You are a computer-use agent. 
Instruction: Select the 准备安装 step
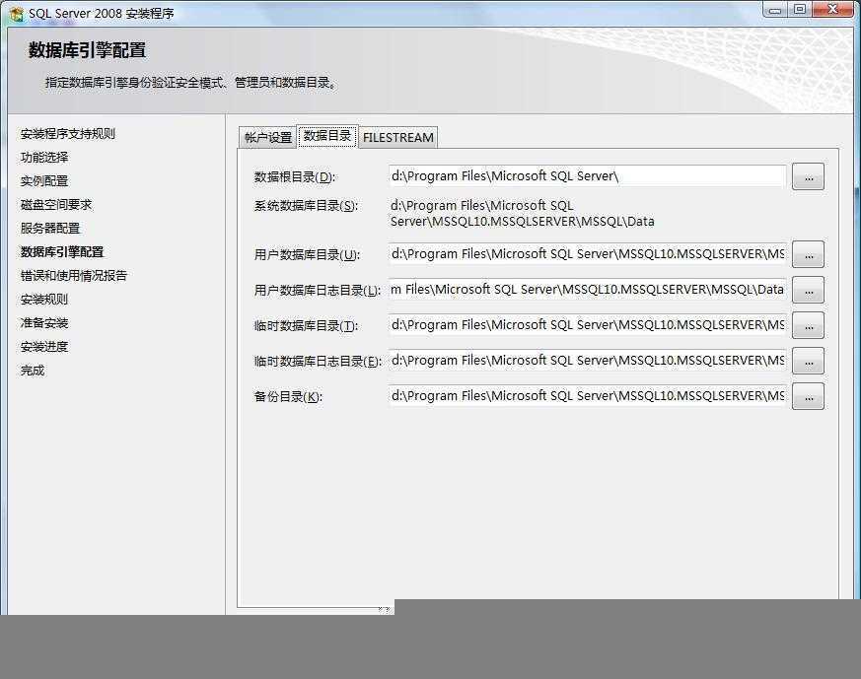click(44, 323)
